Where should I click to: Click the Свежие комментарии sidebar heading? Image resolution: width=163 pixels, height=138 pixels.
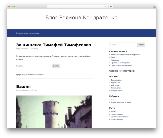(x=122, y=71)
